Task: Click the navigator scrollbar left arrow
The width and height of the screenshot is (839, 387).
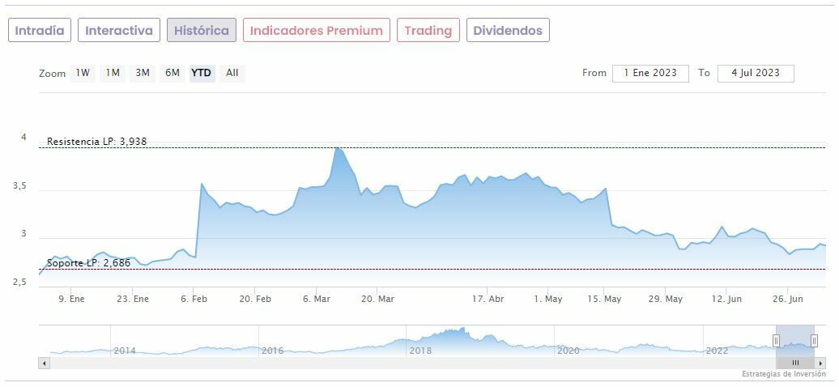Action: coord(44,364)
